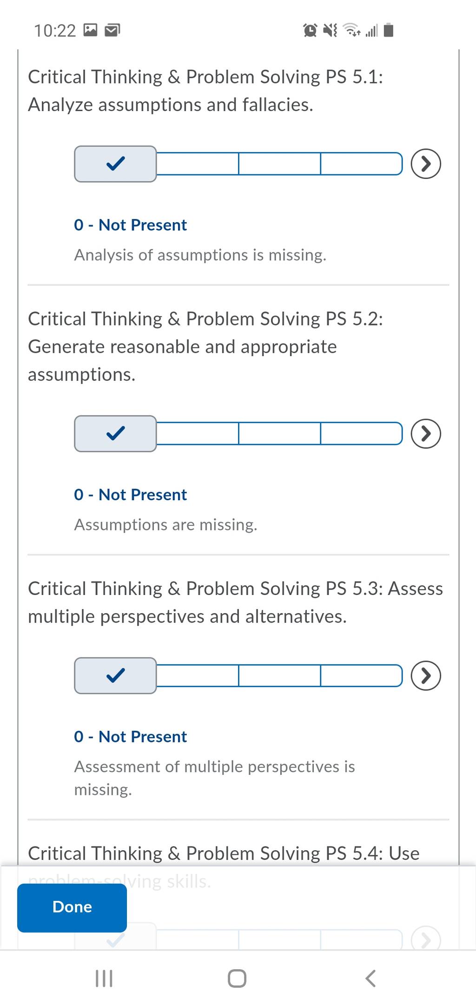
Task: Choose third rubric level for PS 5.2
Action: point(279,433)
